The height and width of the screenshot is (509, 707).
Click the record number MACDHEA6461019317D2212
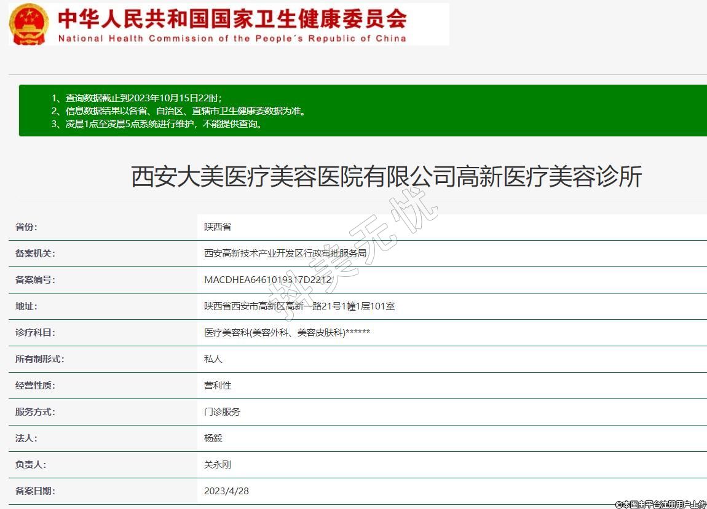click(x=267, y=279)
